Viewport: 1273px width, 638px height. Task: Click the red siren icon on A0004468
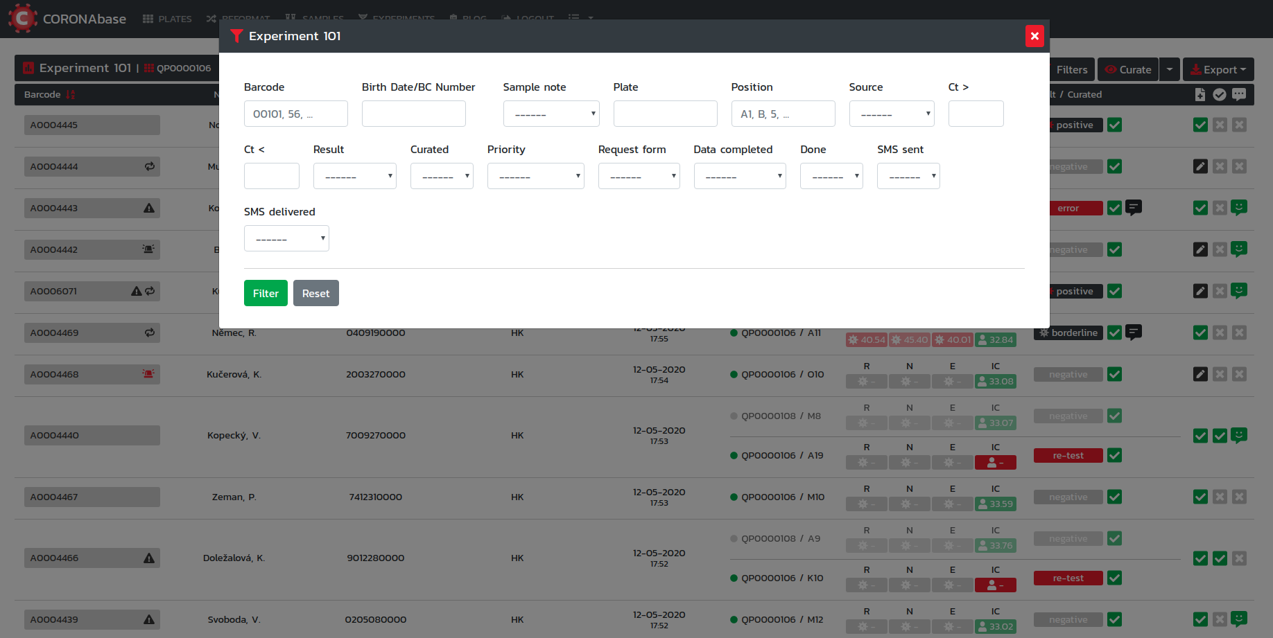pyautogui.click(x=148, y=374)
